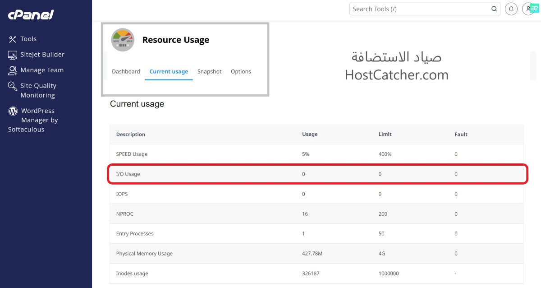Go to the Options tab
541x288 pixels.
pos(241,71)
